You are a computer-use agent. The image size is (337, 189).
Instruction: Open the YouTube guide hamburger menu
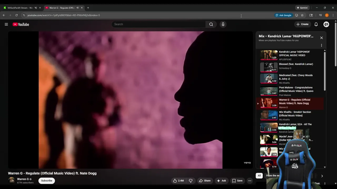pyautogui.click(x=6, y=24)
